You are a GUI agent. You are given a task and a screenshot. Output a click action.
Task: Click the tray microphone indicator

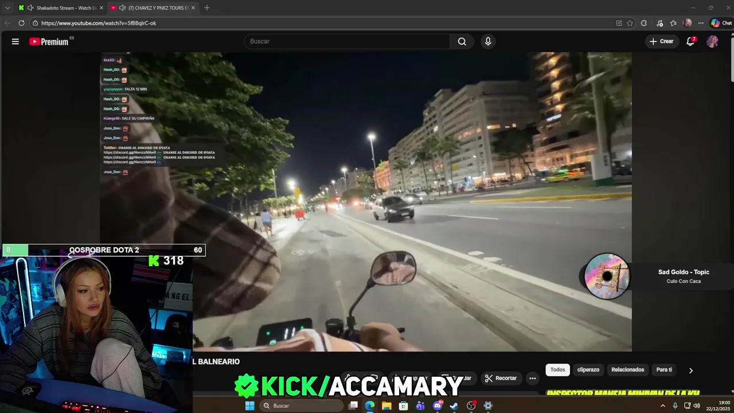[x=675, y=406]
